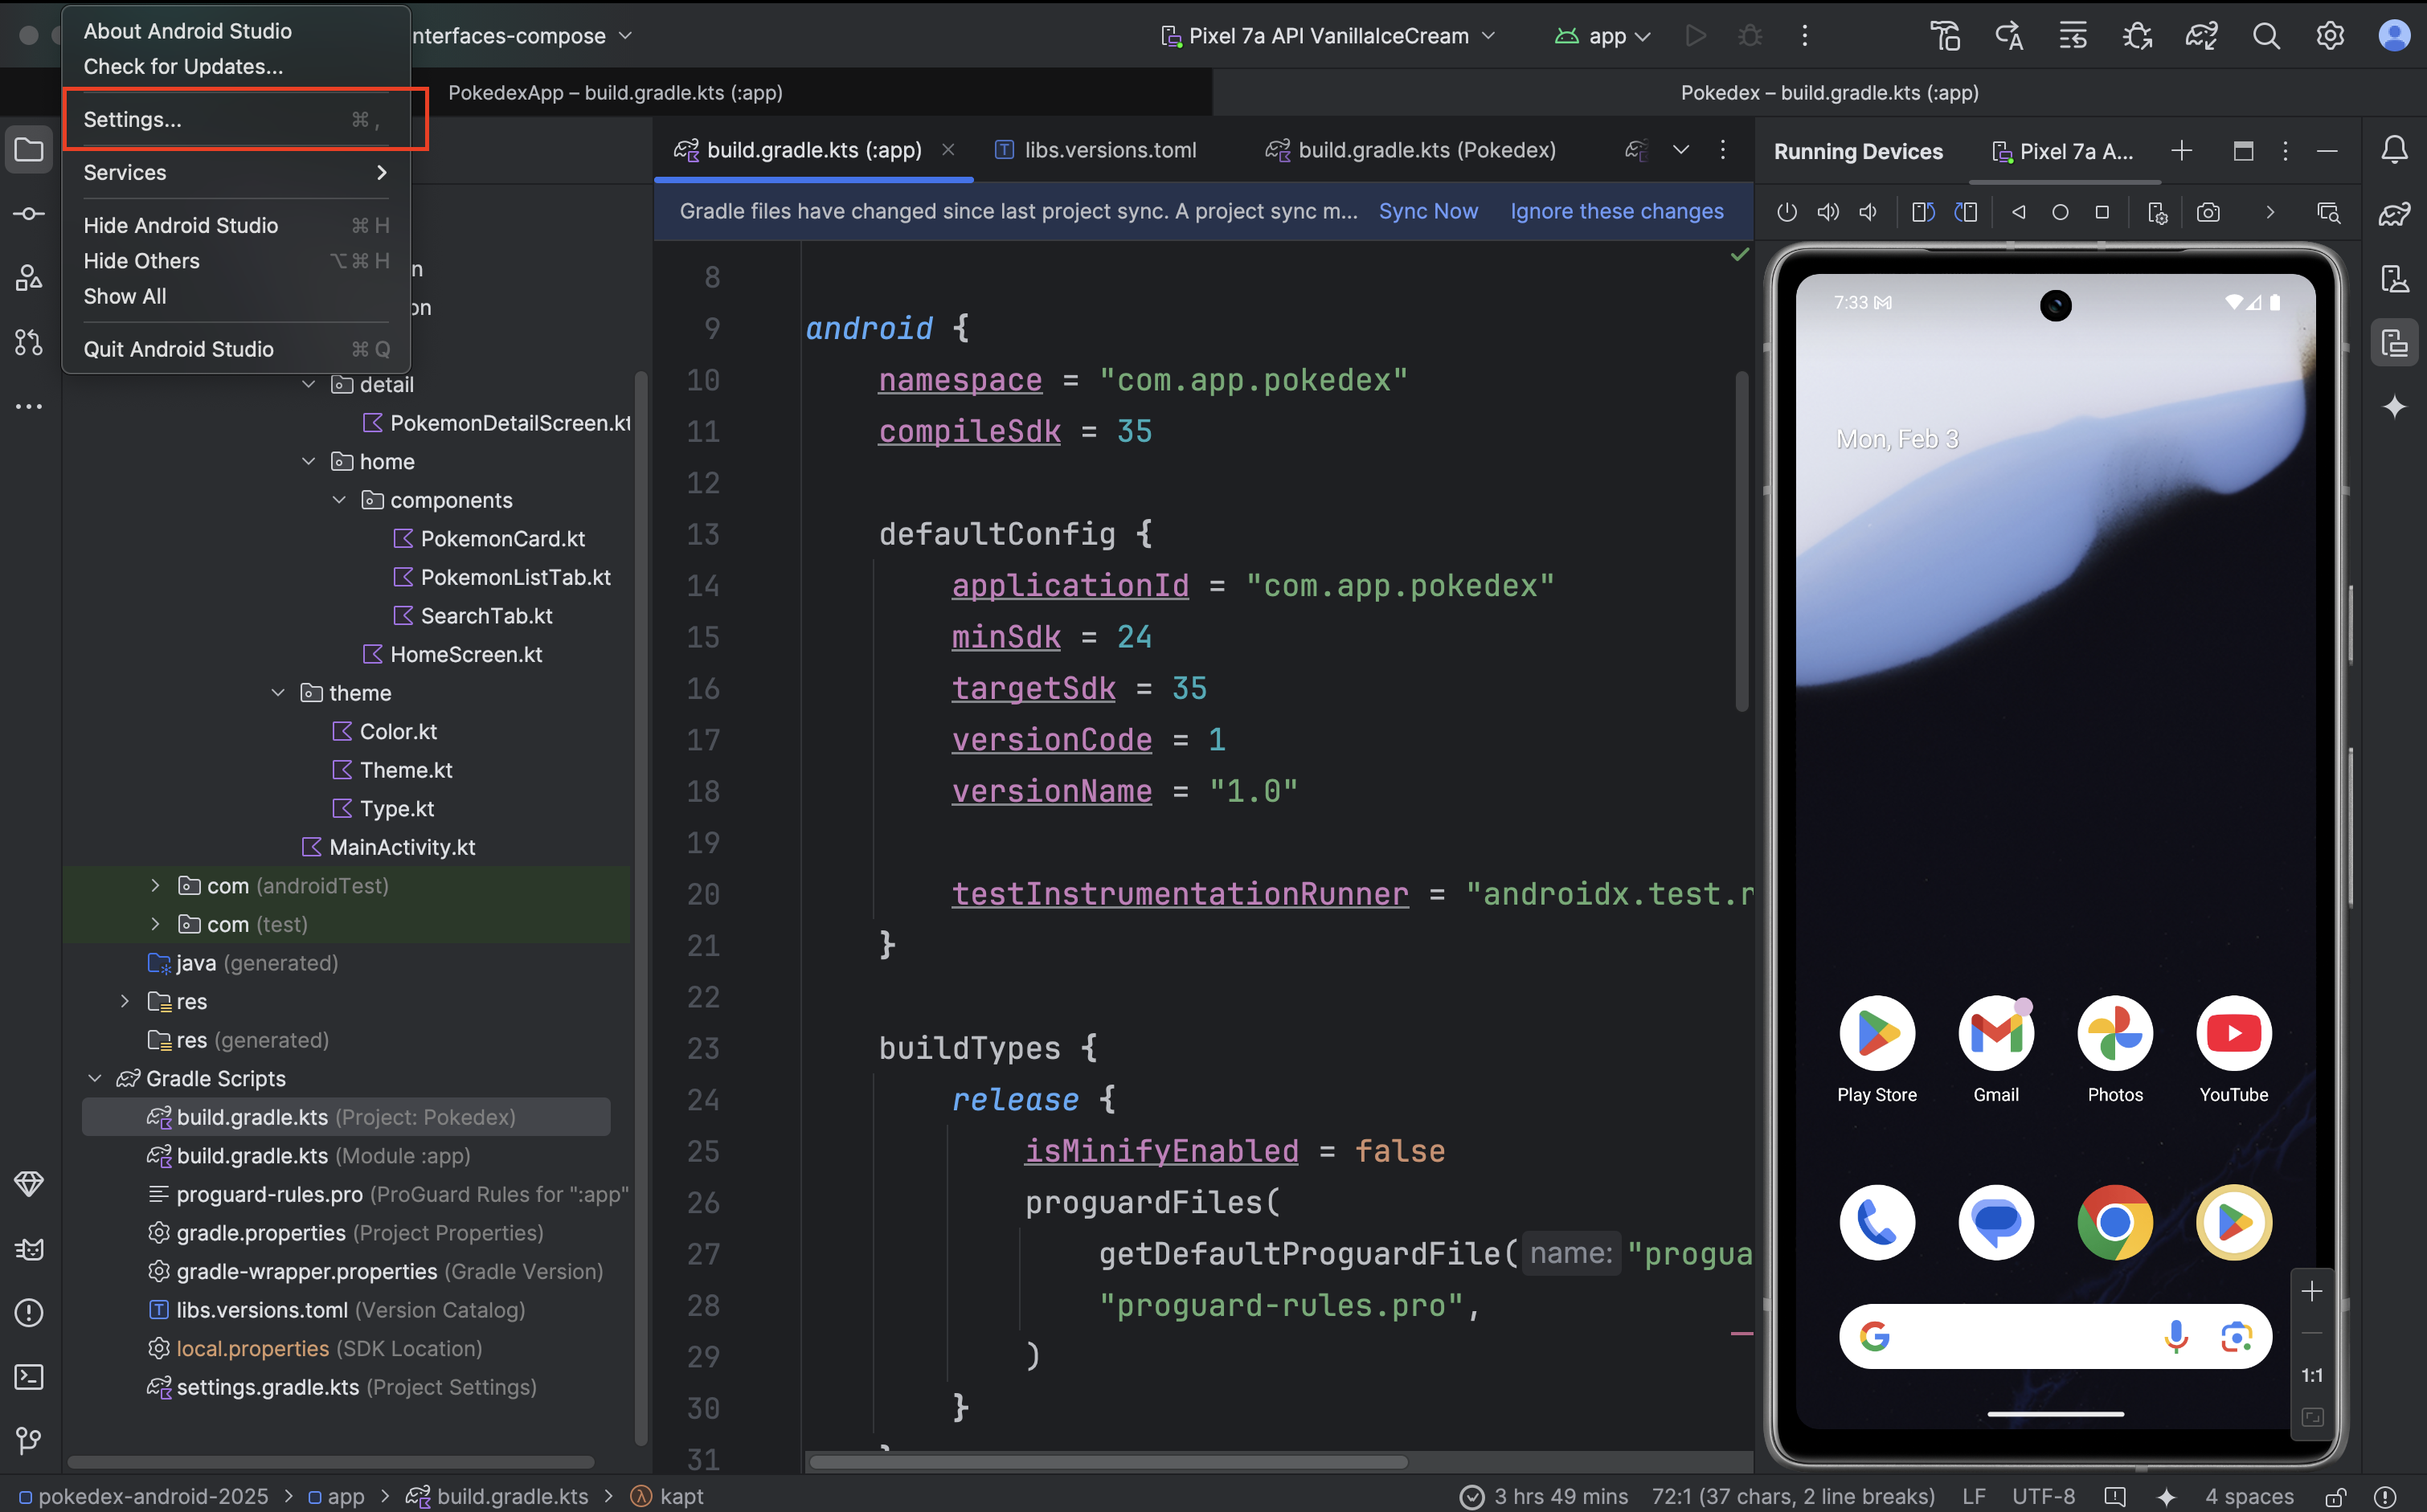Viewport: 2427px width, 1512px height.
Task: Select Settings... from the menu
Action: click(x=132, y=120)
